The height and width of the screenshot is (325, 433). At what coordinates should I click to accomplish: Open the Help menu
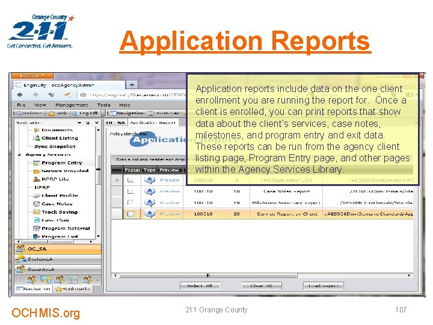pyautogui.click(x=124, y=105)
